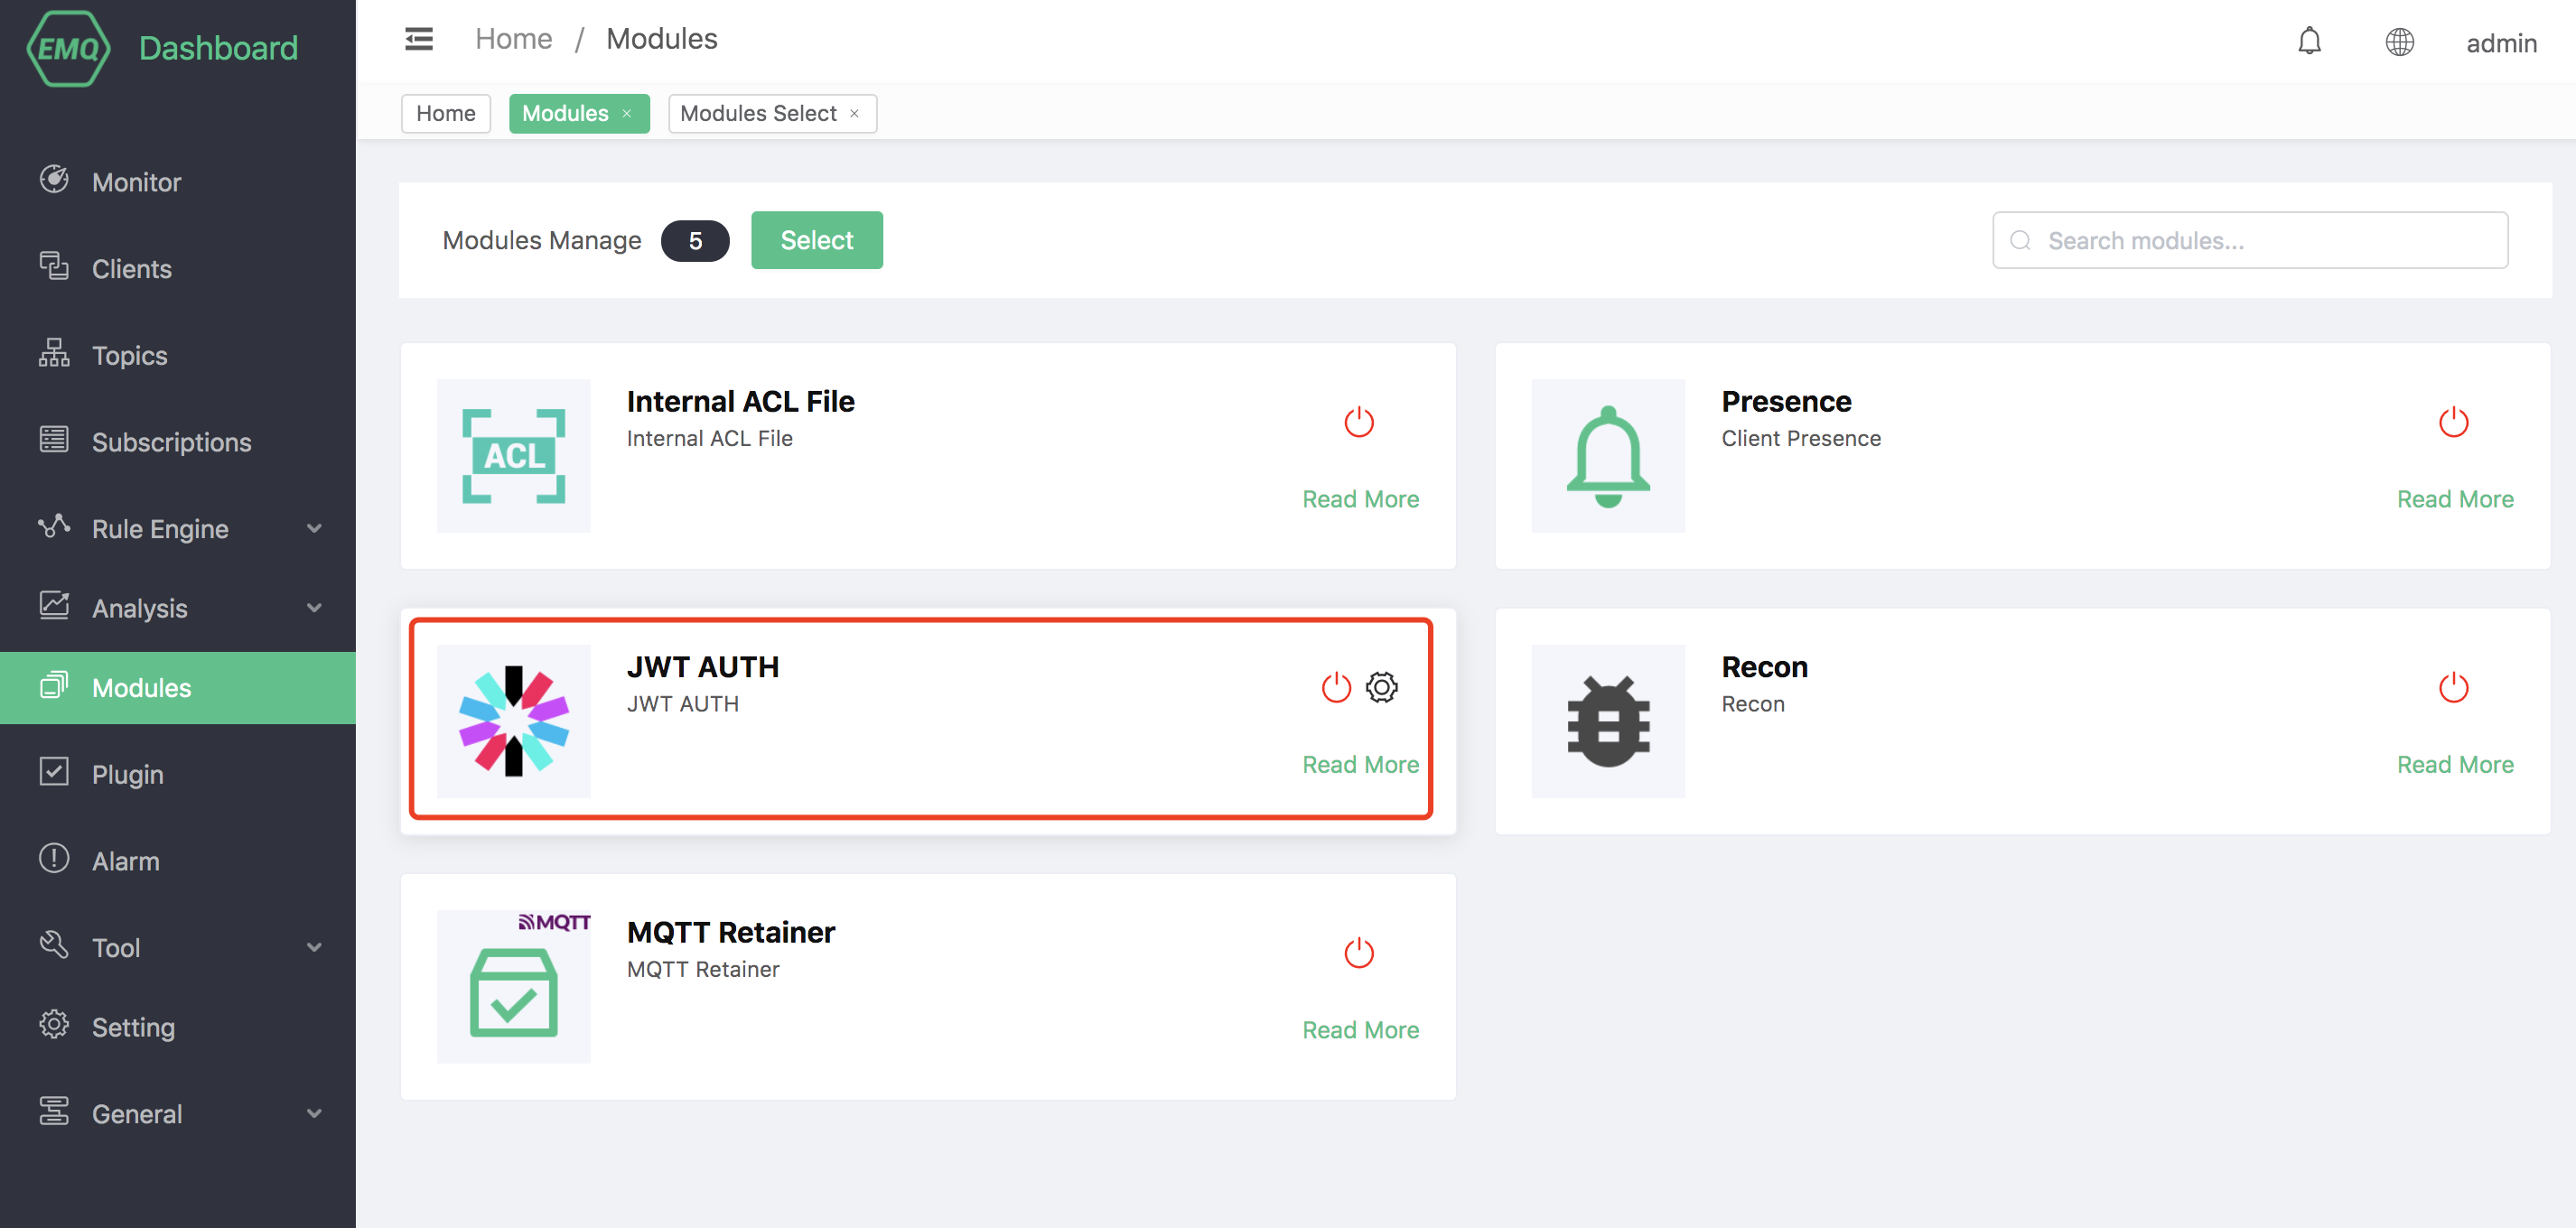This screenshot has height=1228, width=2576.
Task: Click the EMQ logo icon
Action: (x=68, y=48)
